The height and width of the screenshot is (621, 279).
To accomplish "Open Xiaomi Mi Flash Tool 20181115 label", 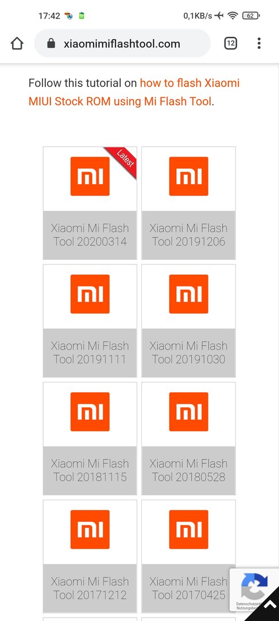I will tap(90, 470).
